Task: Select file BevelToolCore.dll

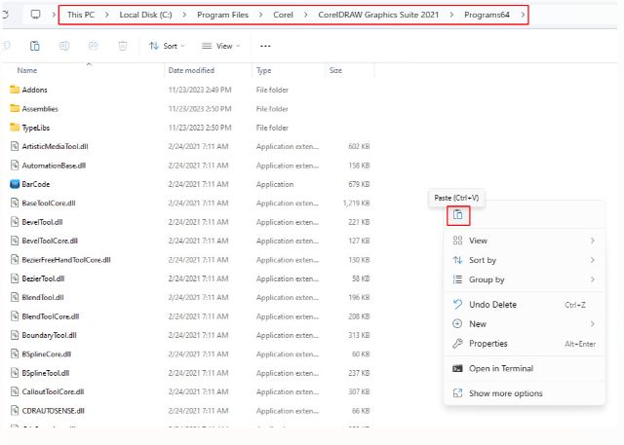Action: coord(50,241)
